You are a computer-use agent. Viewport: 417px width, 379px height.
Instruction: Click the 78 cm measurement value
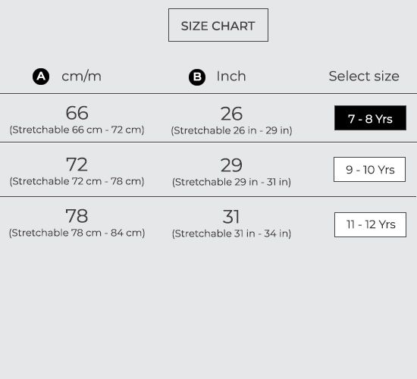click(x=77, y=216)
